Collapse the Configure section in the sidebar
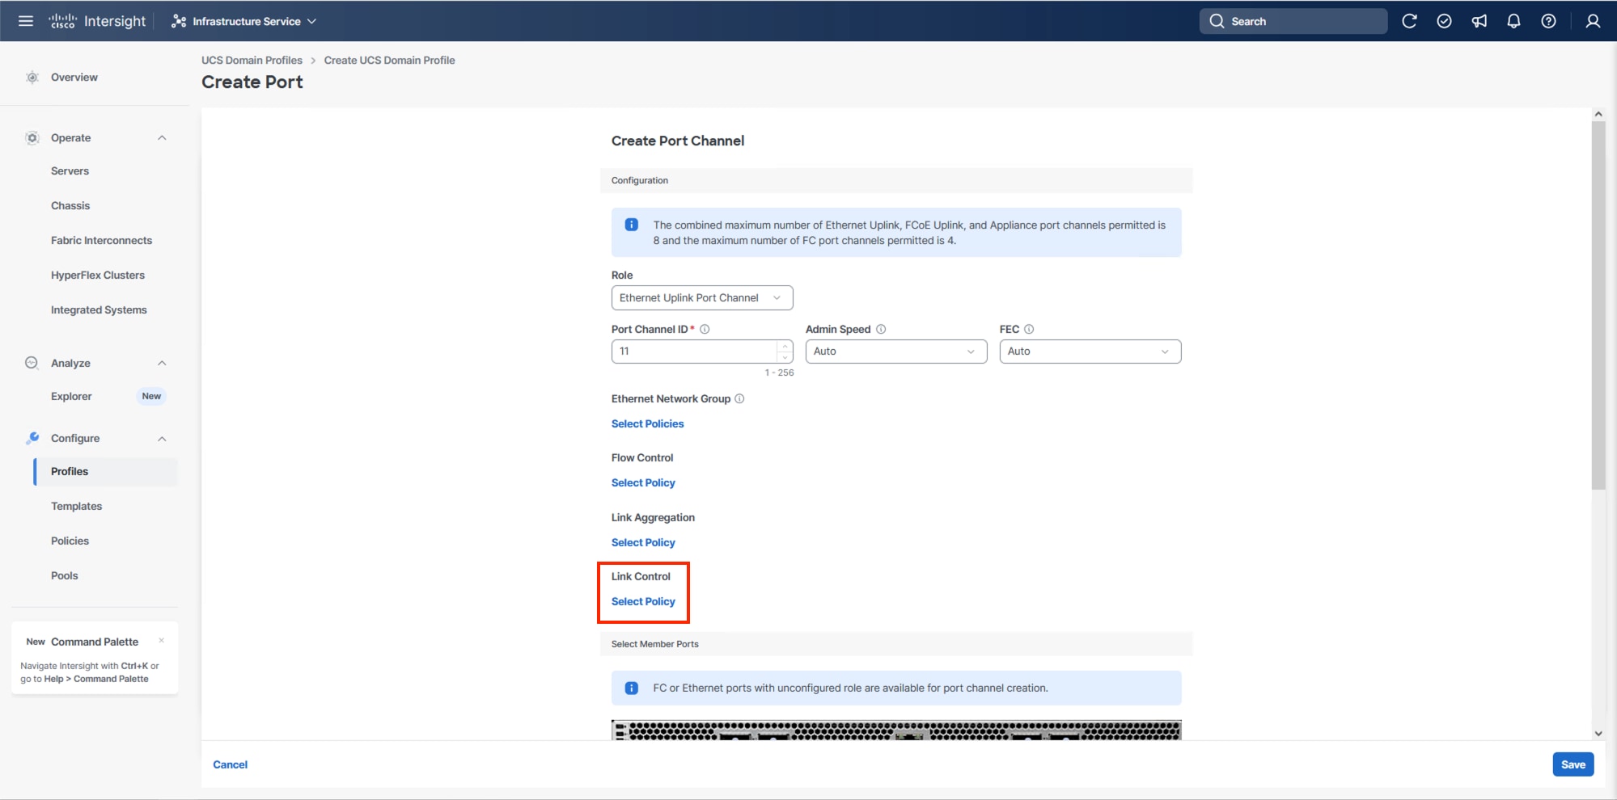The image size is (1617, 800). (161, 438)
